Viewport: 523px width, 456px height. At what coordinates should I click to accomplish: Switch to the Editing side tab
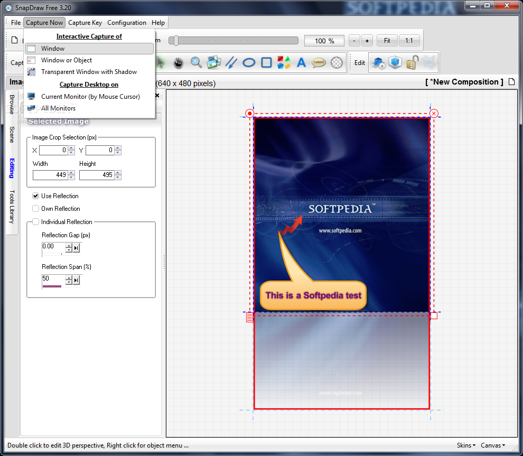tap(12, 168)
